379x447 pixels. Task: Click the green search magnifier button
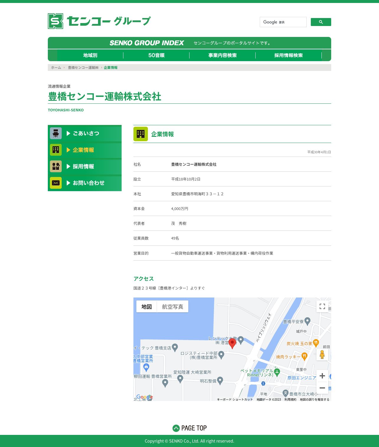pos(321,22)
